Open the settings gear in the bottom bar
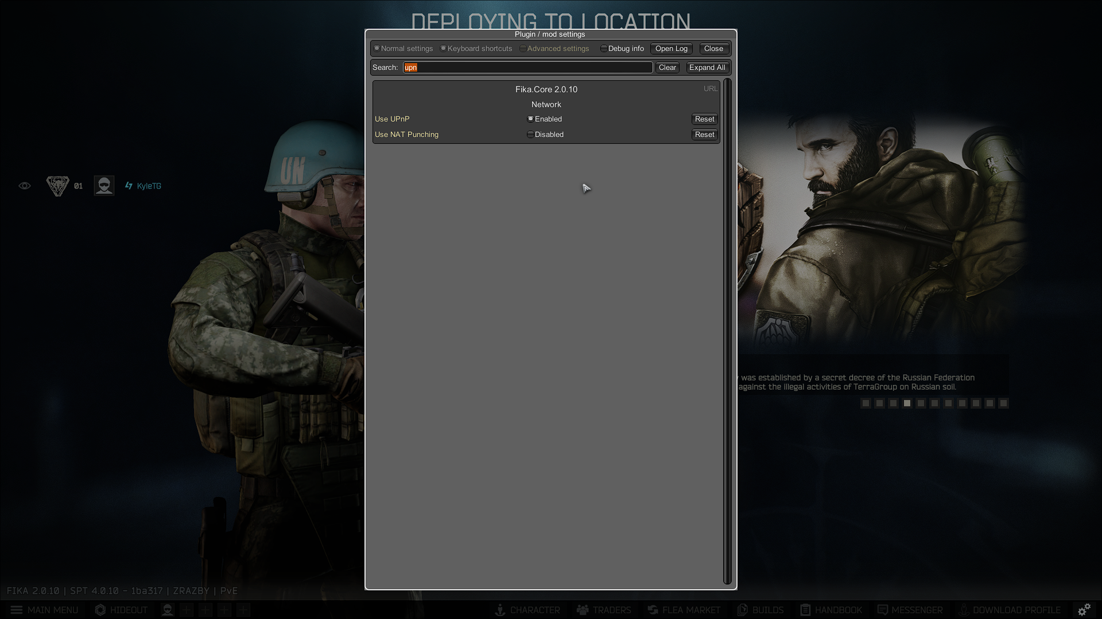Viewport: 1102px width, 619px height. pyautogui.click(x=1084, y=610)
